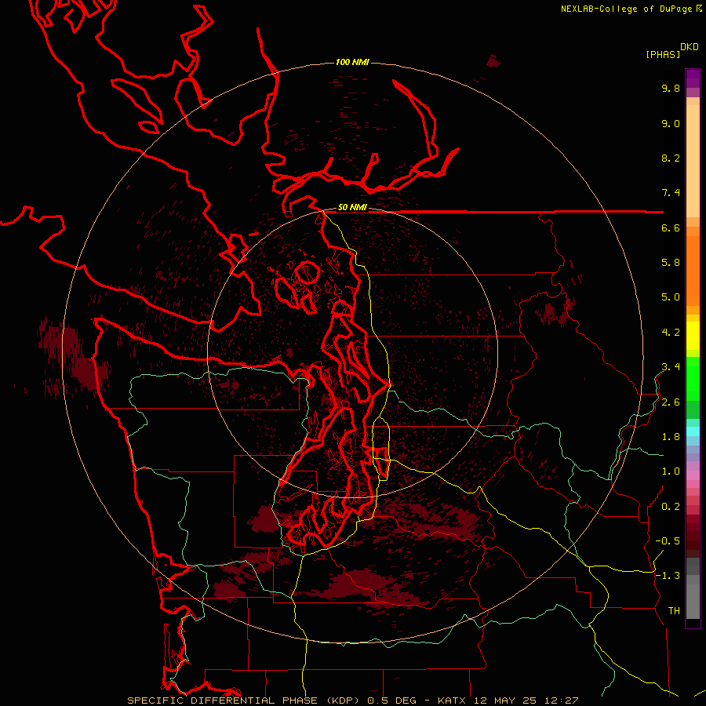This screenshot has height=706, width=706.
Task: Click the [PHAS] legend unit label
Action: (663, 54)
